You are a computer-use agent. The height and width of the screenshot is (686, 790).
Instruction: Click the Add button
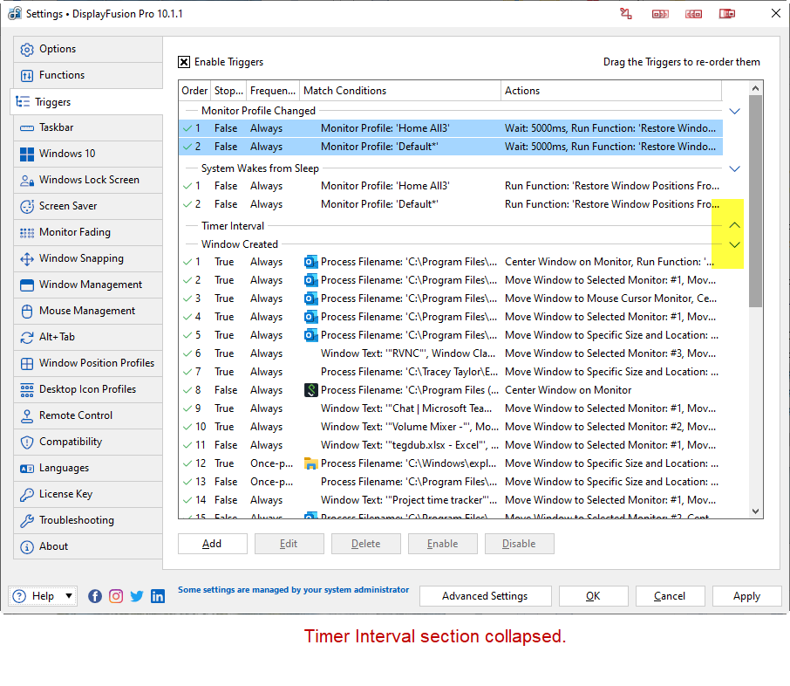click(x=212, y=544)
